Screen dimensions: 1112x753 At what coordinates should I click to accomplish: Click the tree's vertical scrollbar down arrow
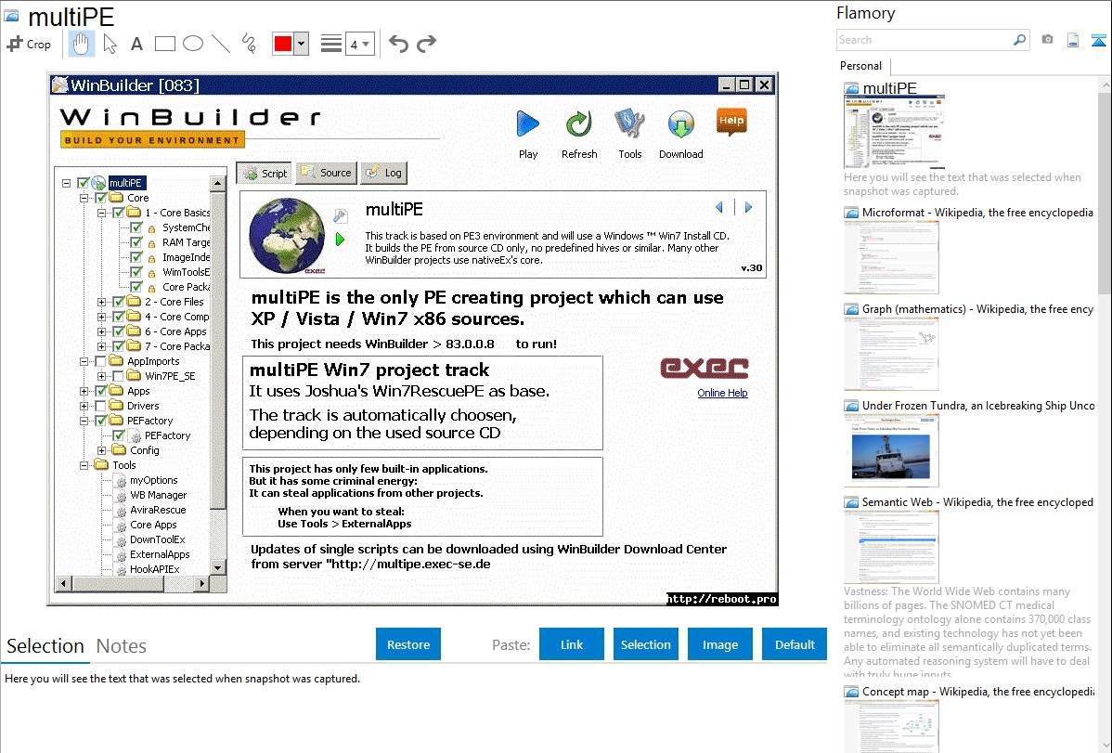coord(218,567)
